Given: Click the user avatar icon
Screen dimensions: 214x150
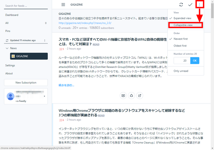Looking at the screenshot, I should click(11, 96).
